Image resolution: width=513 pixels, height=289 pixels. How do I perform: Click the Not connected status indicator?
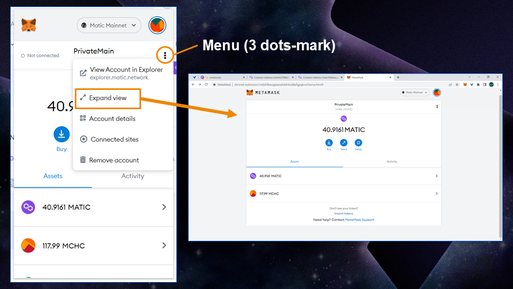pyautogui.click(x=40, y=56)
